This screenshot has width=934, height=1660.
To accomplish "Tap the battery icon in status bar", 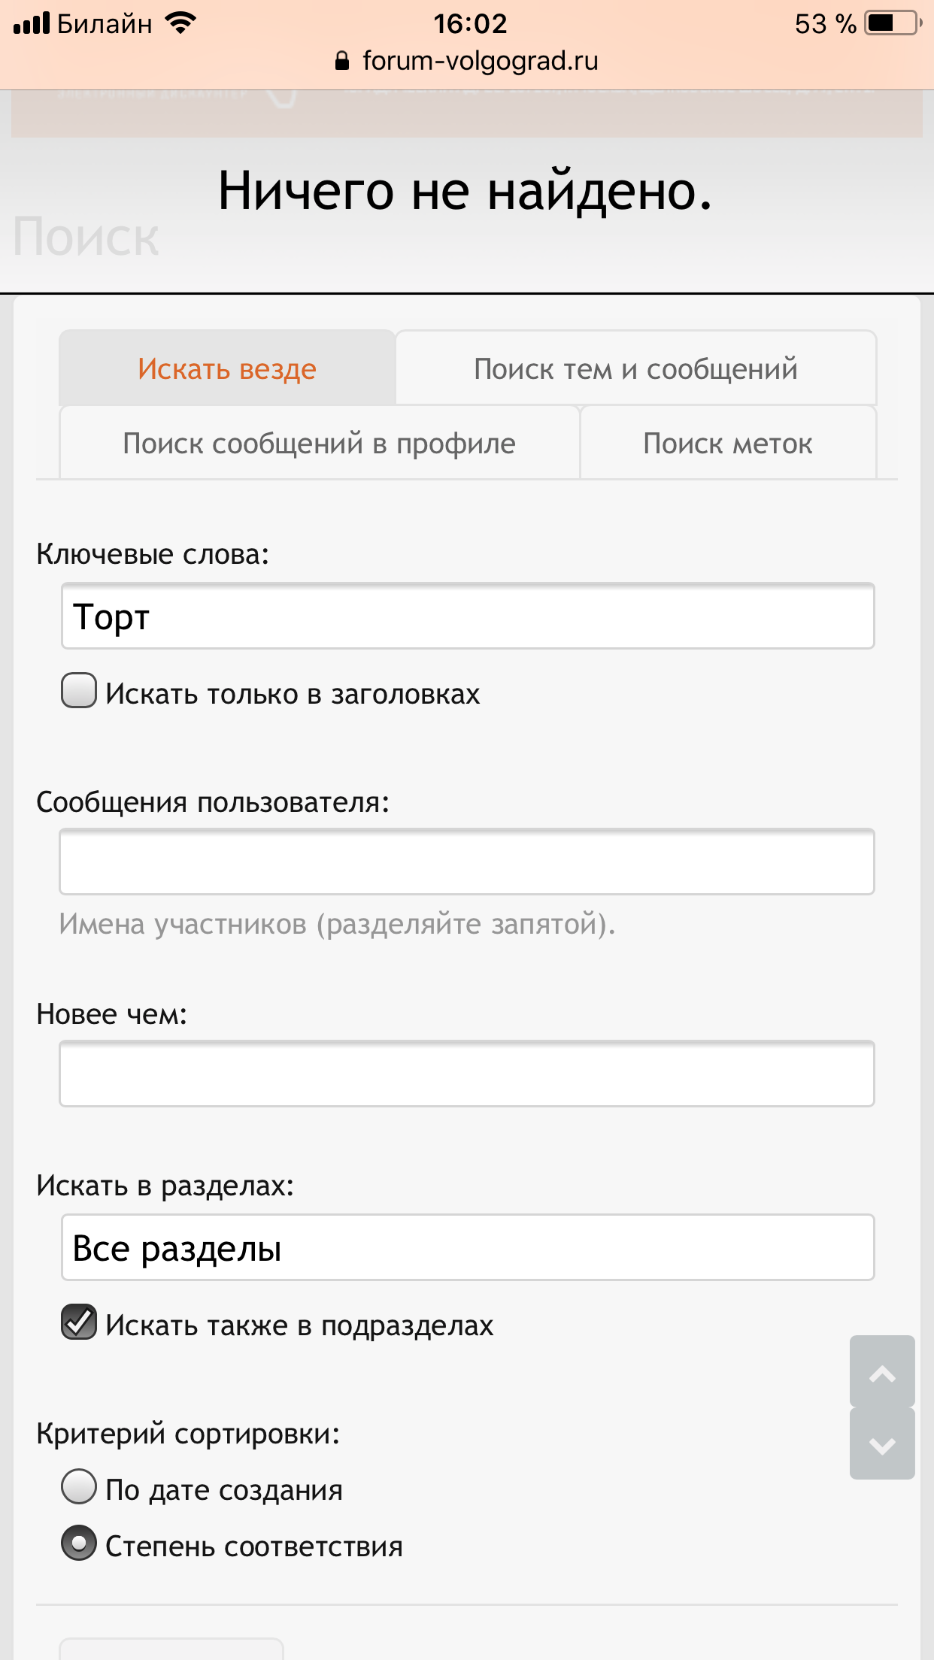I will click(x=893, y=23).
